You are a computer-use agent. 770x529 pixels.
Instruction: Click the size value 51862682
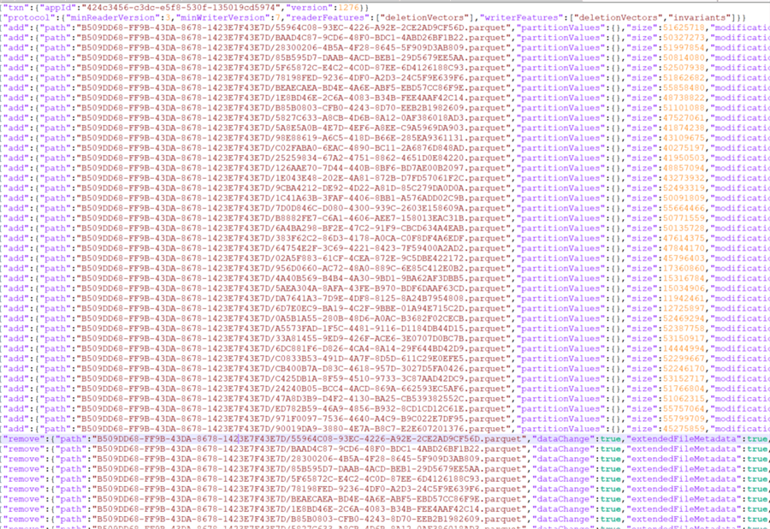click(684, 78)
